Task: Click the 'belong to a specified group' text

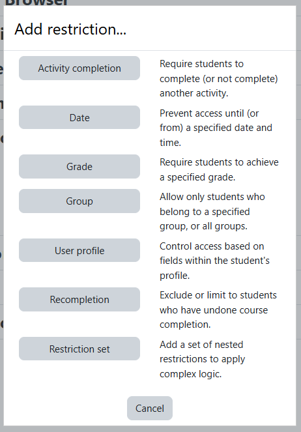Action: tap(205, 212)
